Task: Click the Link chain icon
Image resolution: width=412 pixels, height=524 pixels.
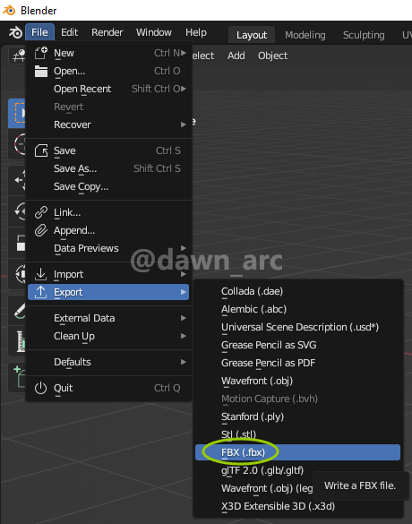Action: click(x=41, y=212)
